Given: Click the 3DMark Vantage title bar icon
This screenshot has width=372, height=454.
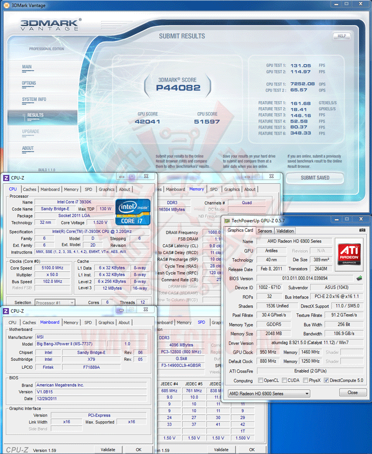Looking at the screenshot, I should (6, 5).
